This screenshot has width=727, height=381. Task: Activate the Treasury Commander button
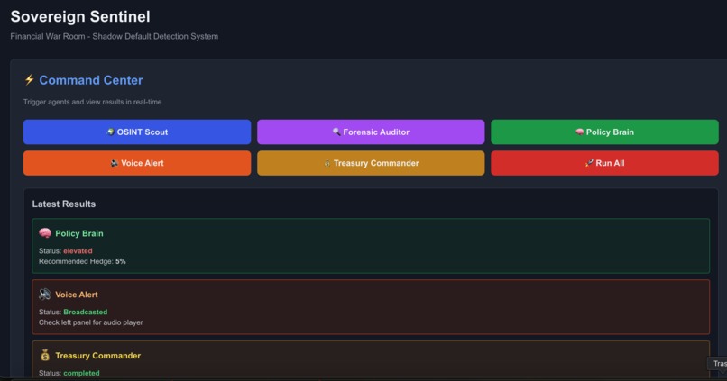coord(371,163)
